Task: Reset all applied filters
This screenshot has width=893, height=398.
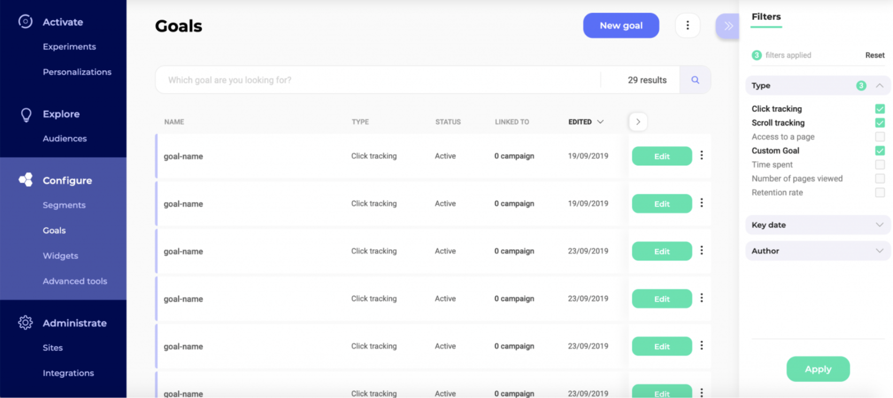Action: (x=875, y=55)
